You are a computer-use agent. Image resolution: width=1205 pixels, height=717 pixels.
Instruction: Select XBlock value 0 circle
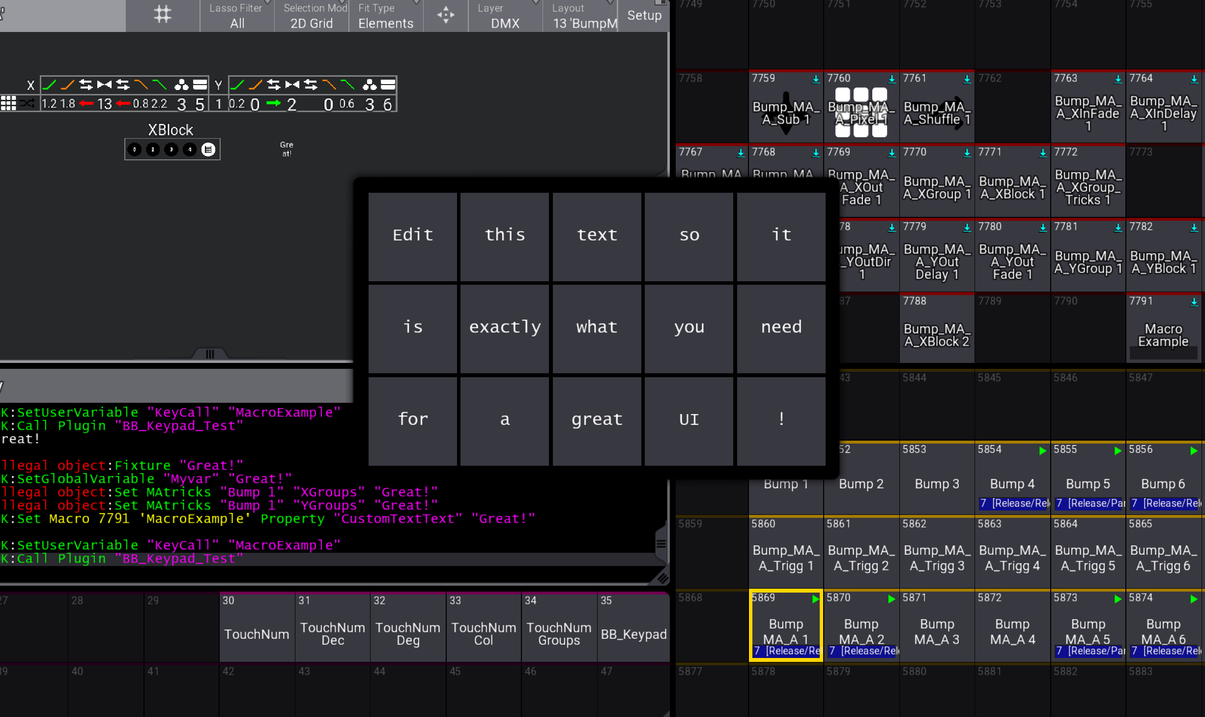pos(134,149)
